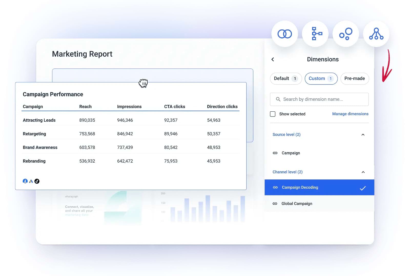Click the Facebook source icon under the table
Image resolution: width=410 pixels, height=276 pixels.
(25, 181)
